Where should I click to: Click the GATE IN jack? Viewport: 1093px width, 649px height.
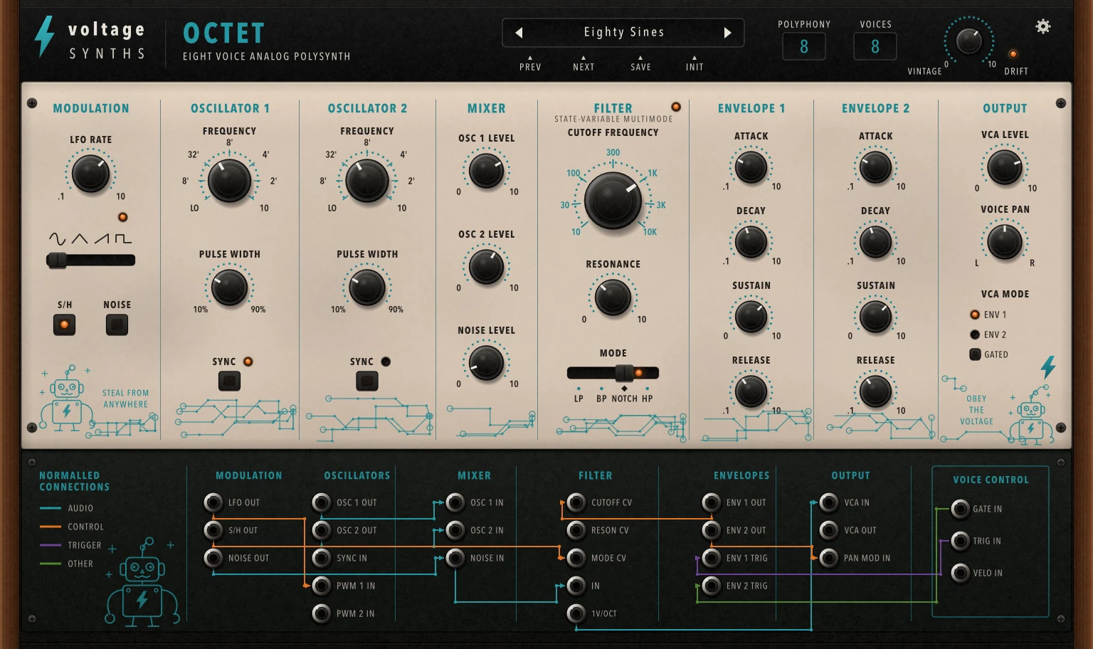[961, 509]
